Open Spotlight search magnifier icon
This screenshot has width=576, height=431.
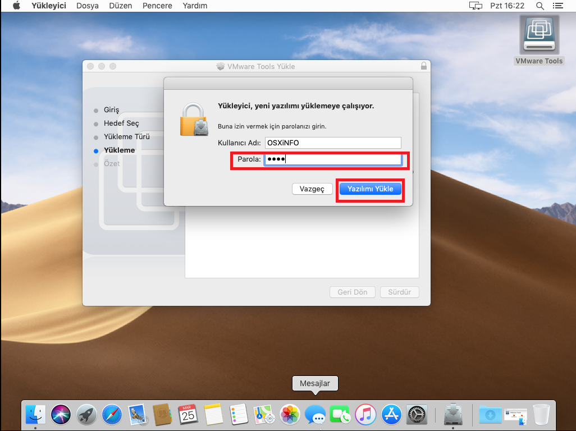tap(540, 6)
